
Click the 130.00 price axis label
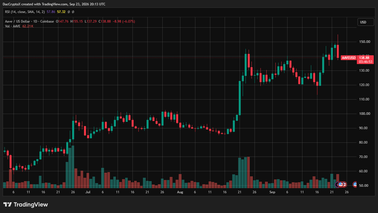[364, 71]
